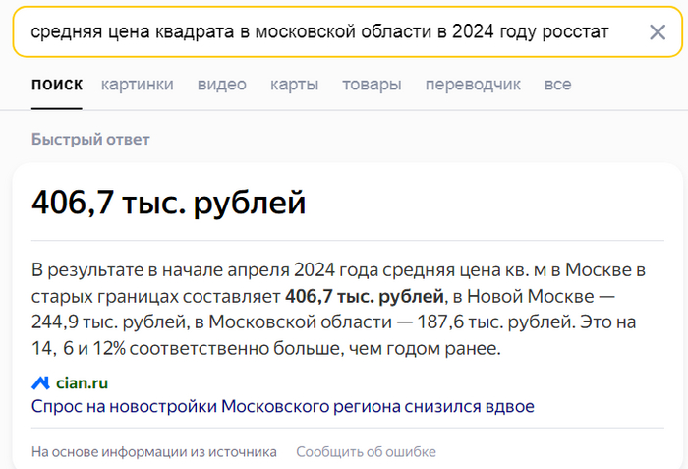Open the cian.ru source link
This screenshot has height=469, width=688.
83,382
